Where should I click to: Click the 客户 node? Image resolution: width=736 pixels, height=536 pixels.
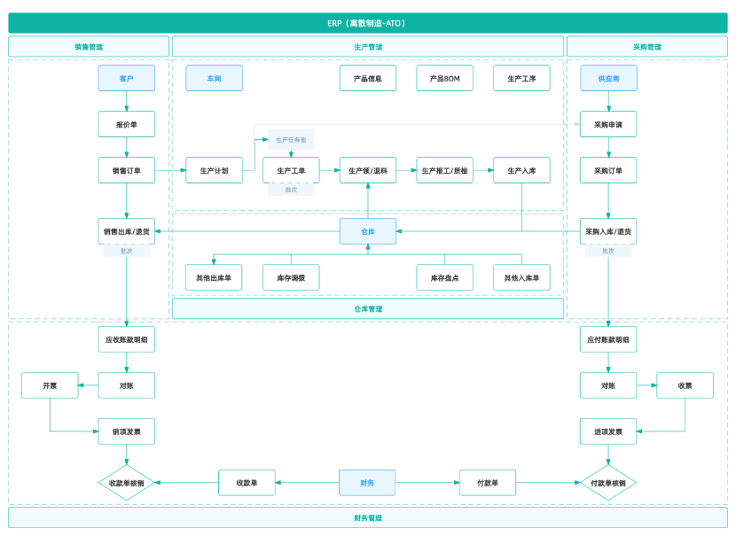126,78
